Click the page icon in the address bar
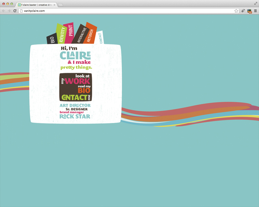Image resolution: width=259 pixels, height=207 pixels. 21,11
